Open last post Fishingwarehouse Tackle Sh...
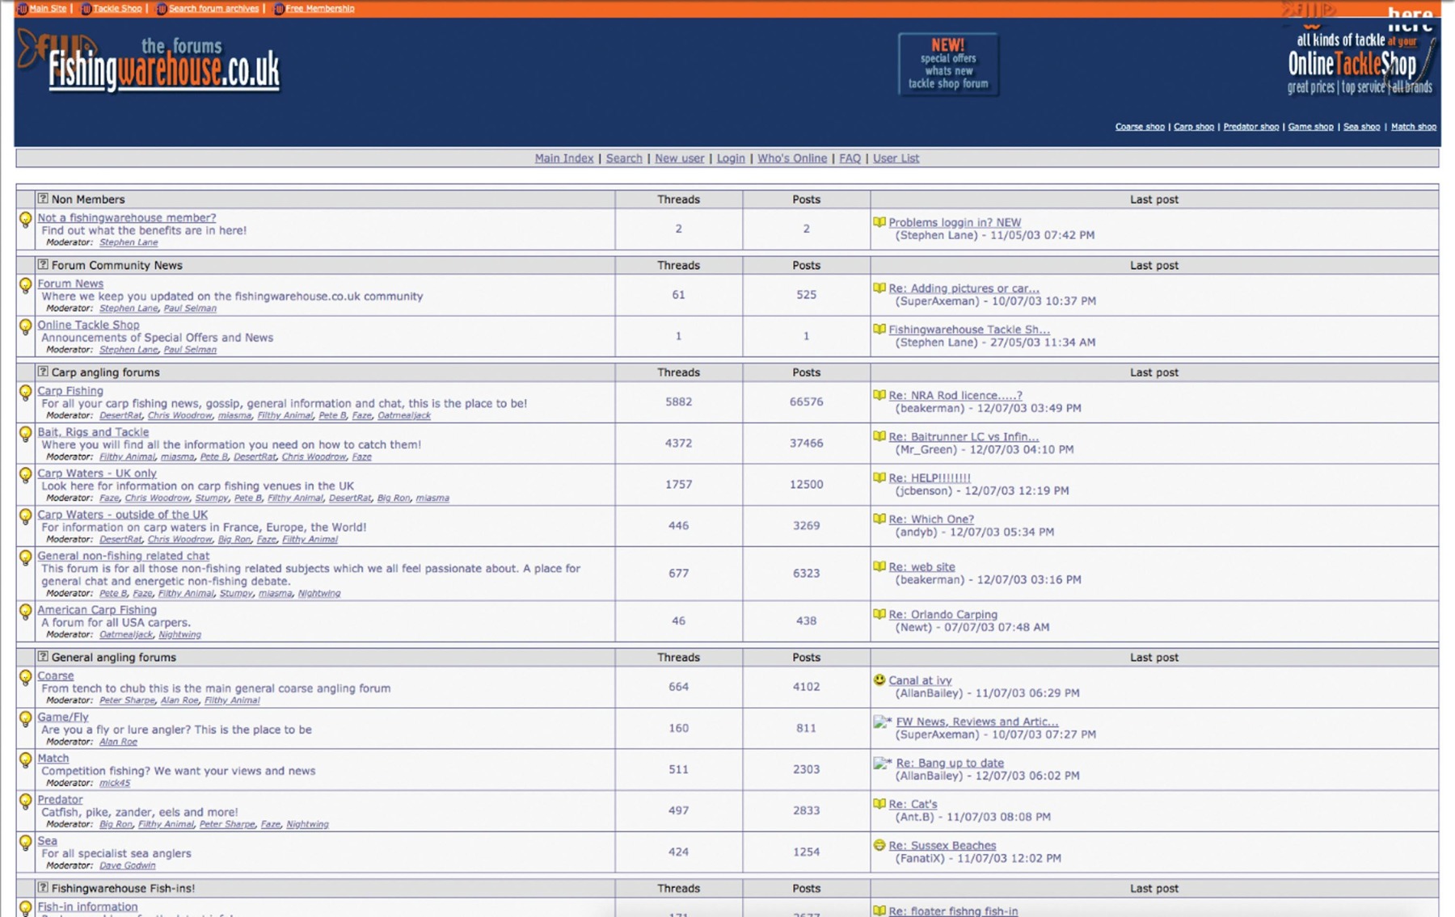 969,330
